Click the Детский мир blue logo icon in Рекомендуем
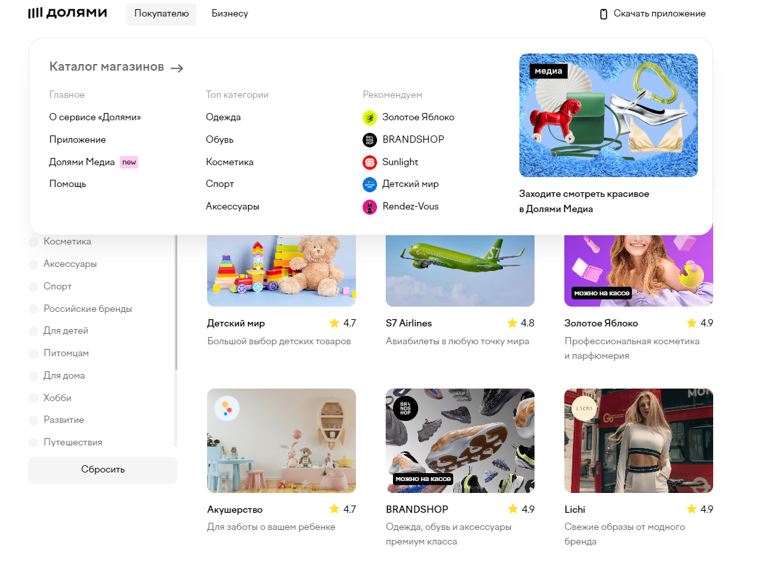 (370, 185)
